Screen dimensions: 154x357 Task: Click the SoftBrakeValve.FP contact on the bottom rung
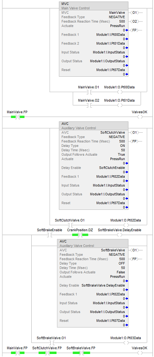(x=81, y=353)
